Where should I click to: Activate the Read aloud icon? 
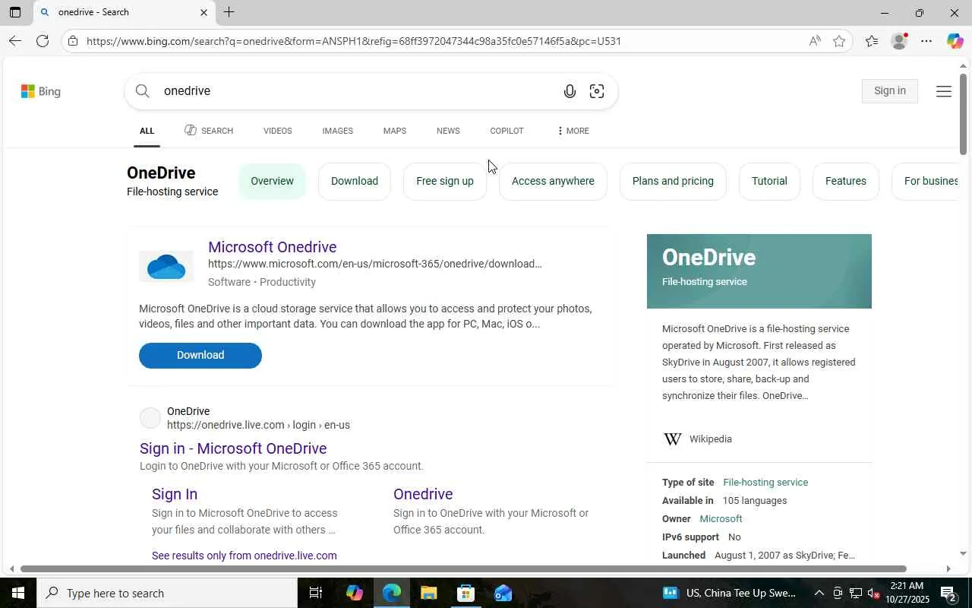click(x=815, y=41)
